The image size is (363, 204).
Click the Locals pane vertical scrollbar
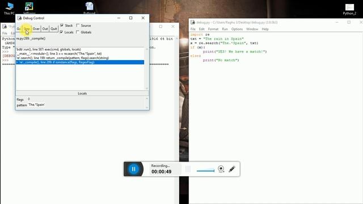click(x=147, y=103)
